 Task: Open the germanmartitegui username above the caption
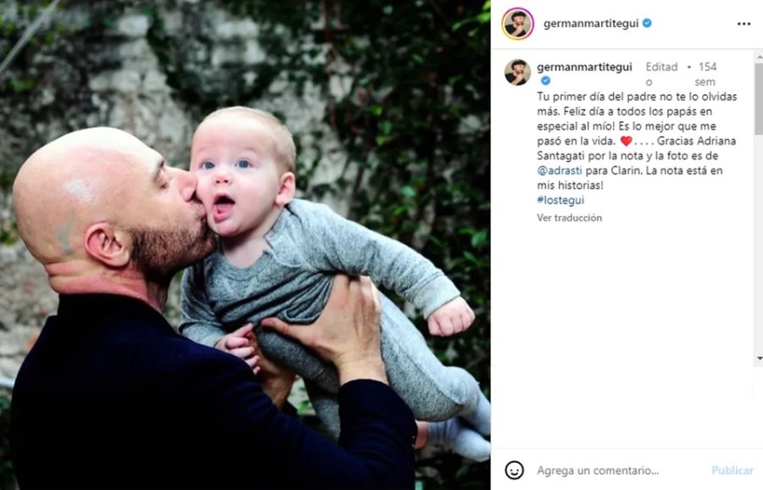click(584, 67)
